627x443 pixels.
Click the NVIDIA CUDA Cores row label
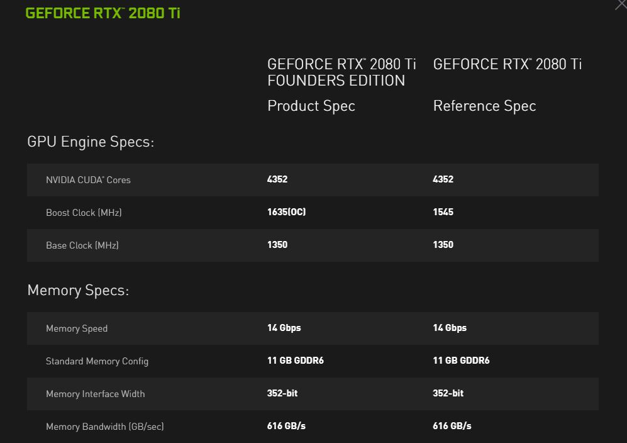click(x=88, y=180)
